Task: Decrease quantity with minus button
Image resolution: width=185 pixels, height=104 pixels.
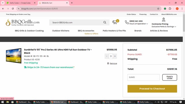Action: [107, 56]
